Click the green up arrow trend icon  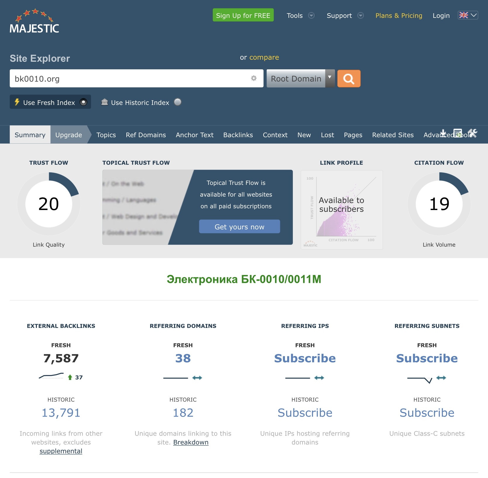pos(70,377)
